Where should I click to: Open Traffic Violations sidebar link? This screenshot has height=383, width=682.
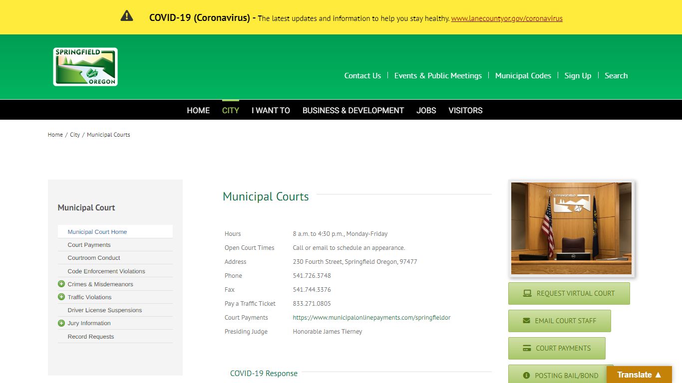pos(89,297)
